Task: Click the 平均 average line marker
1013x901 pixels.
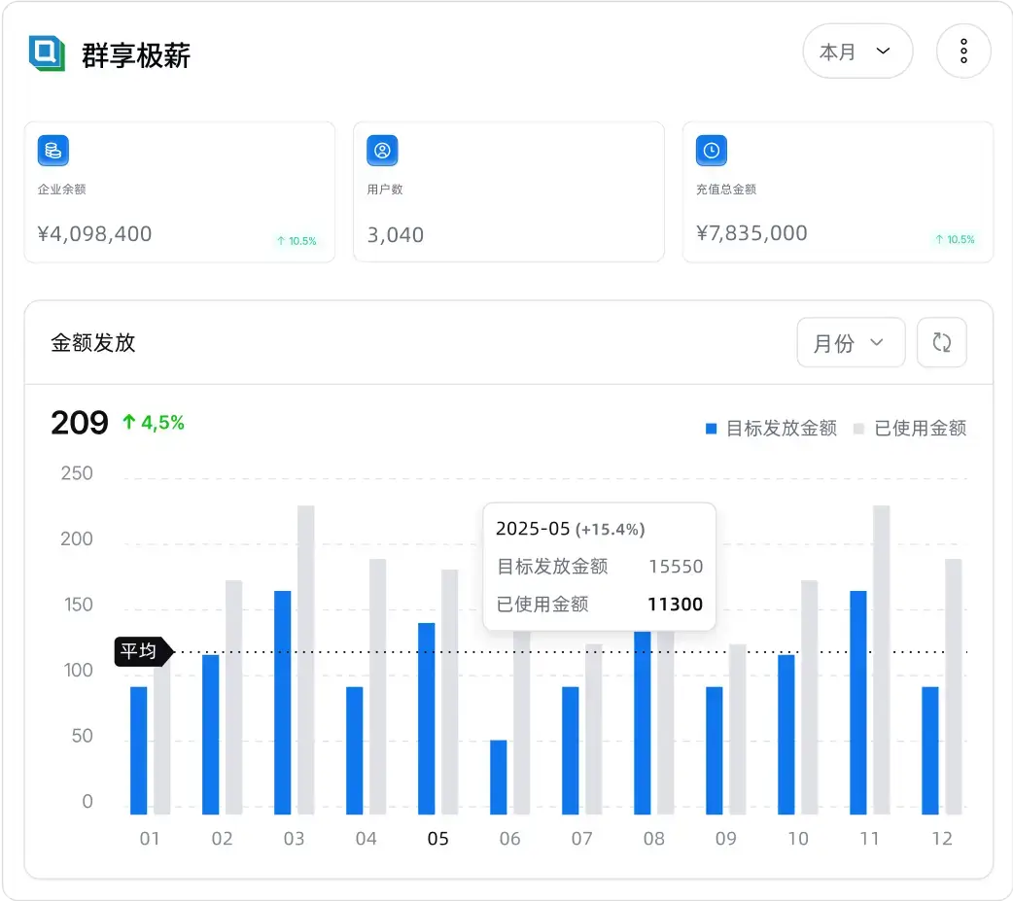Action: pyautogui.click(x=141, y=651)
